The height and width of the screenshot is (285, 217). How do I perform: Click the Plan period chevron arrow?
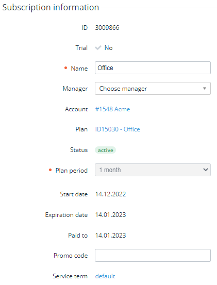point(206,170)
